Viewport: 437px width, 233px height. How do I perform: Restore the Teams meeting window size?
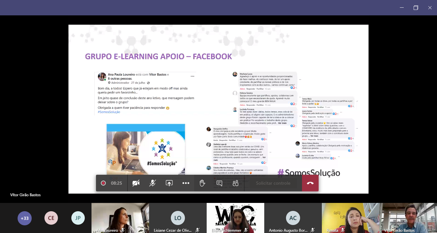[x=416, y=8]
